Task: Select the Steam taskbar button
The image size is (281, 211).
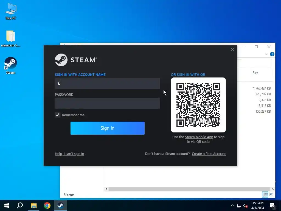Action: pyautogui.click(x=61, y=206)
